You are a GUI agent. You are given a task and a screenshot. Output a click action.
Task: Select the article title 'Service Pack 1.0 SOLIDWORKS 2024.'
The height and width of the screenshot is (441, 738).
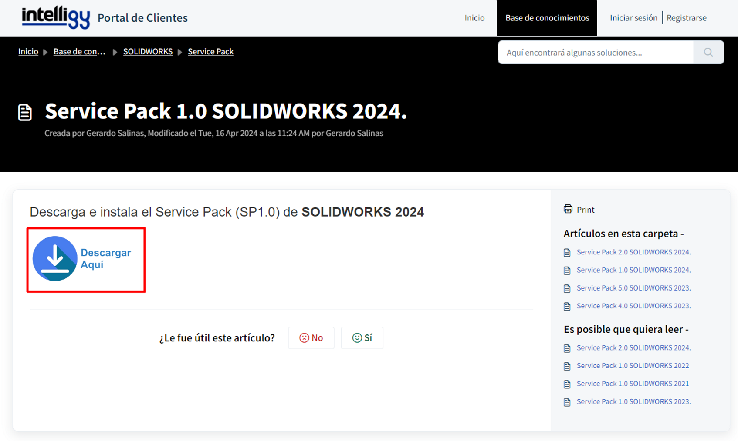tap(226, 111)
